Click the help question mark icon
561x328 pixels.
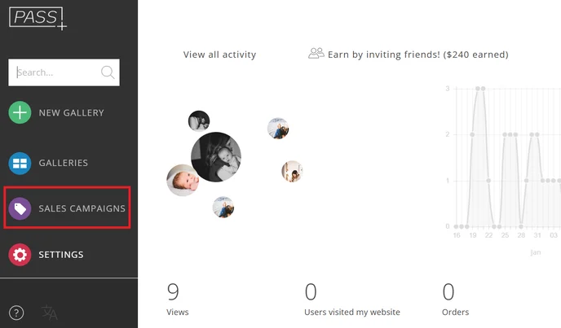[x=16, y=313]
